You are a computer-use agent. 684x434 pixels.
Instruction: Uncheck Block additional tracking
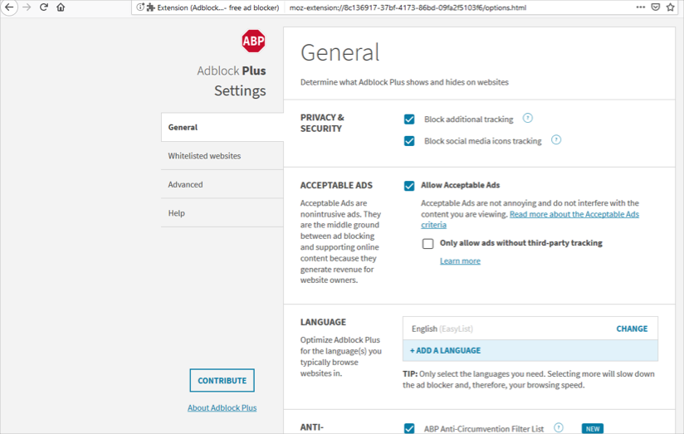(x=409, y=119)
